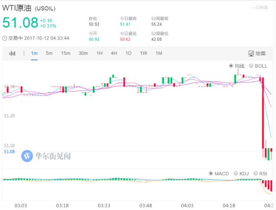Select the 均线 moving average radio
The width and height of the screenshot is (276, 210).
(231, 66)
